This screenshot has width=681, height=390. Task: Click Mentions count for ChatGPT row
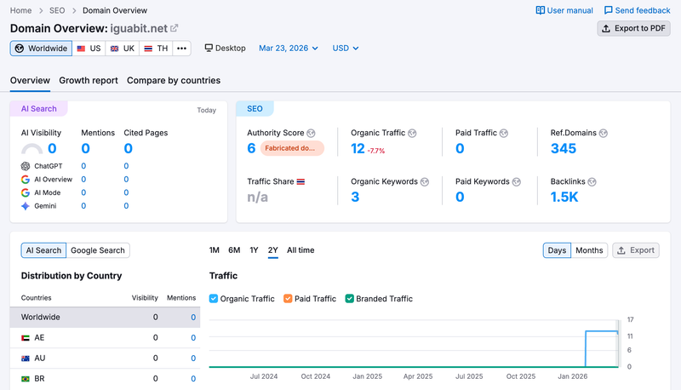point(83,166)
